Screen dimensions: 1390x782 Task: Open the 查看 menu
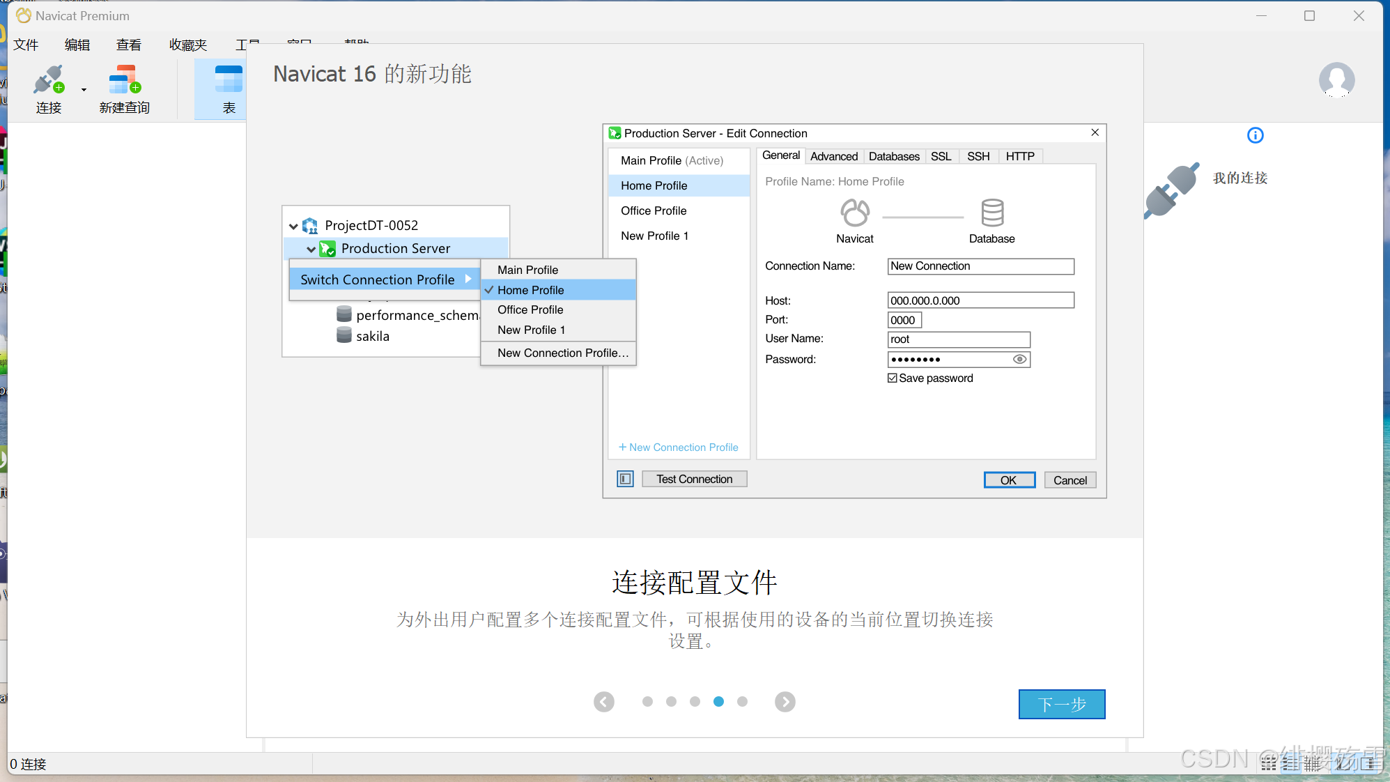point(129,45)
